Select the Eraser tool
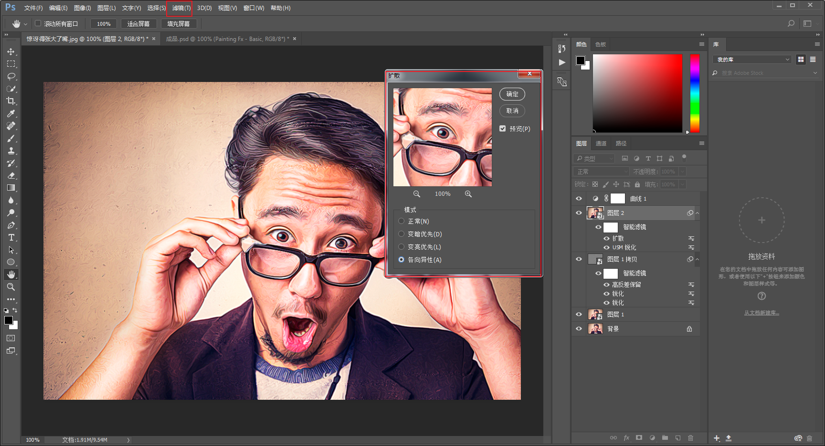825x446 pixels. point(11,175)
